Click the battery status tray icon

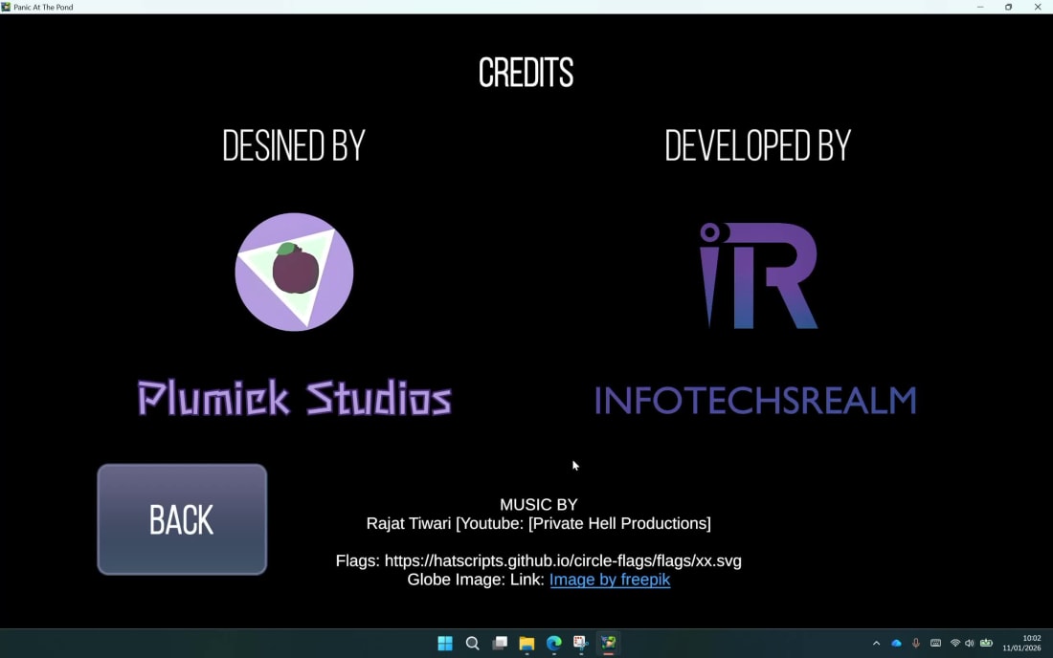coord(987,644)
